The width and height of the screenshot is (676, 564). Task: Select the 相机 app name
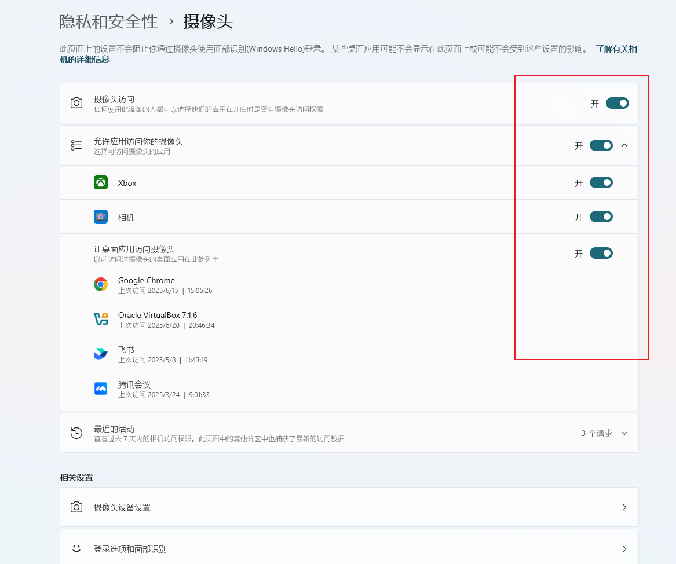[126, 218]
